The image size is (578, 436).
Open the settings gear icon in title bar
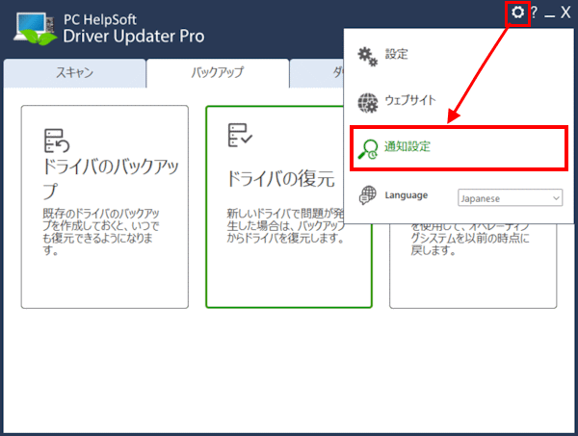[517, 13]
